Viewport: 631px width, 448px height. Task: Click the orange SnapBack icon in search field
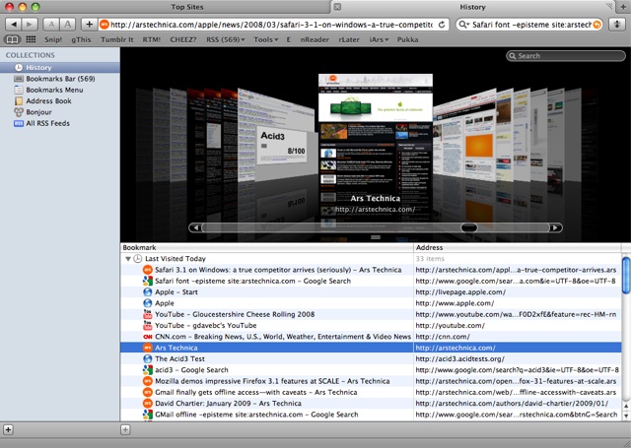click(x=597, y=25)
